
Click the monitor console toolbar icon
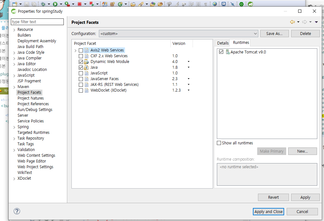click(224, 4)
